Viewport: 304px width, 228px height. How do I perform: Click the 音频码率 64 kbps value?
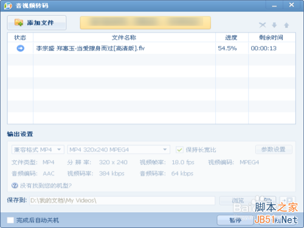click(x=182, y=173)
